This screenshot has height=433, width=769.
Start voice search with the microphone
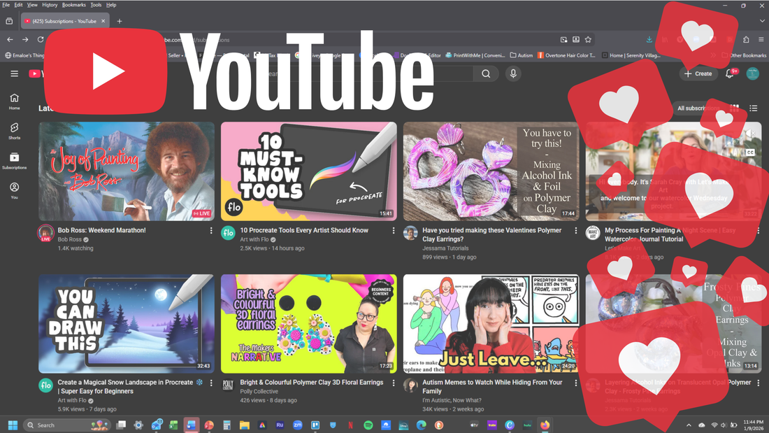tap(513, 73)
